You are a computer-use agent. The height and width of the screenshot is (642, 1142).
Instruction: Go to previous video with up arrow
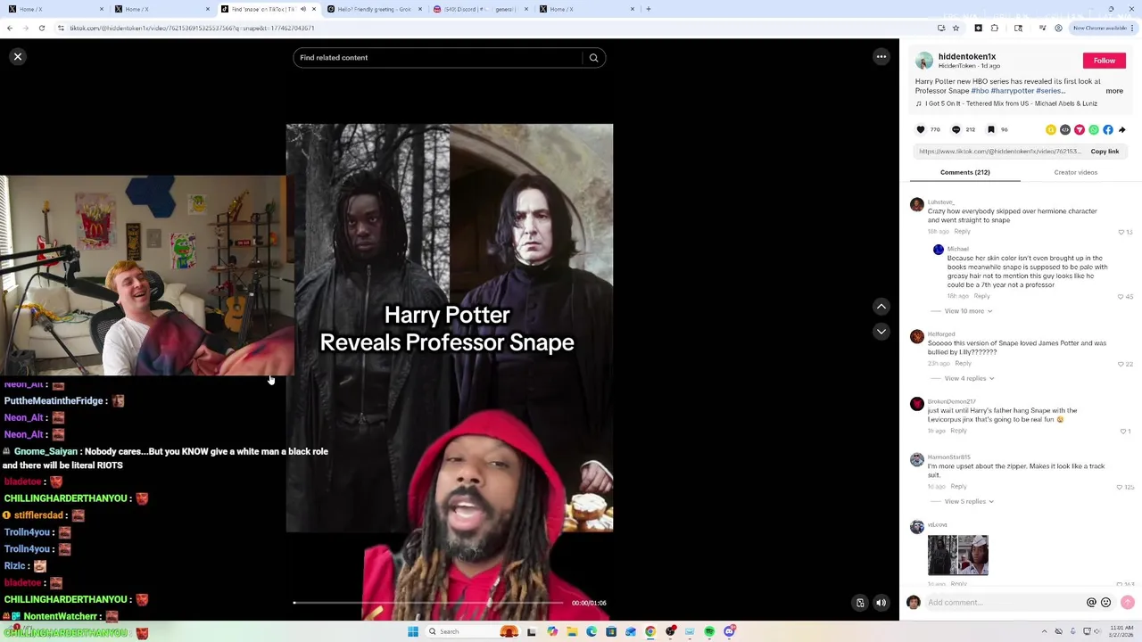[881, 307]
